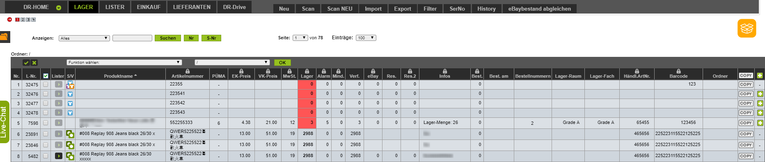Screen dimensions: 765x162
Task: Open the Live-Chat side tab
Action: click(x=4, y=122)
